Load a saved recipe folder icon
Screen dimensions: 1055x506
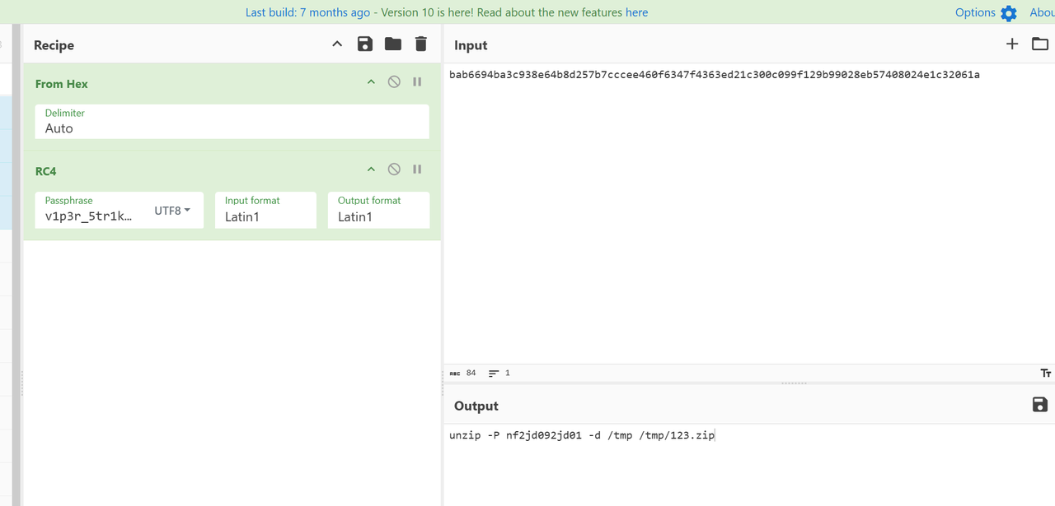coord(393,44)
